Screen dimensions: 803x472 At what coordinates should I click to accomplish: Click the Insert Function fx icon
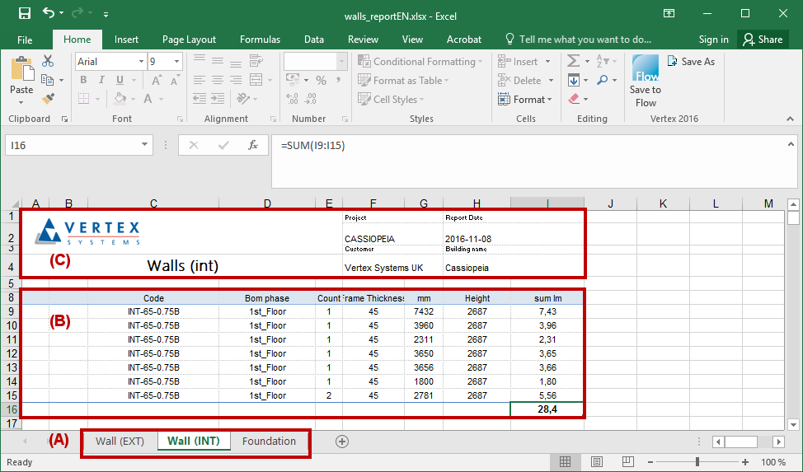[254, 145]
